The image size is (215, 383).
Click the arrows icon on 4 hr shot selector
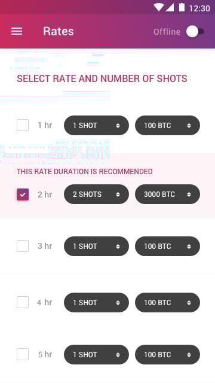[x=118, y=303]
